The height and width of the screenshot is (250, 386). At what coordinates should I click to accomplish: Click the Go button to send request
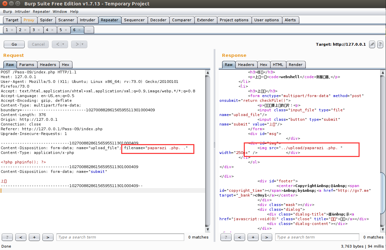coord(14,44)
